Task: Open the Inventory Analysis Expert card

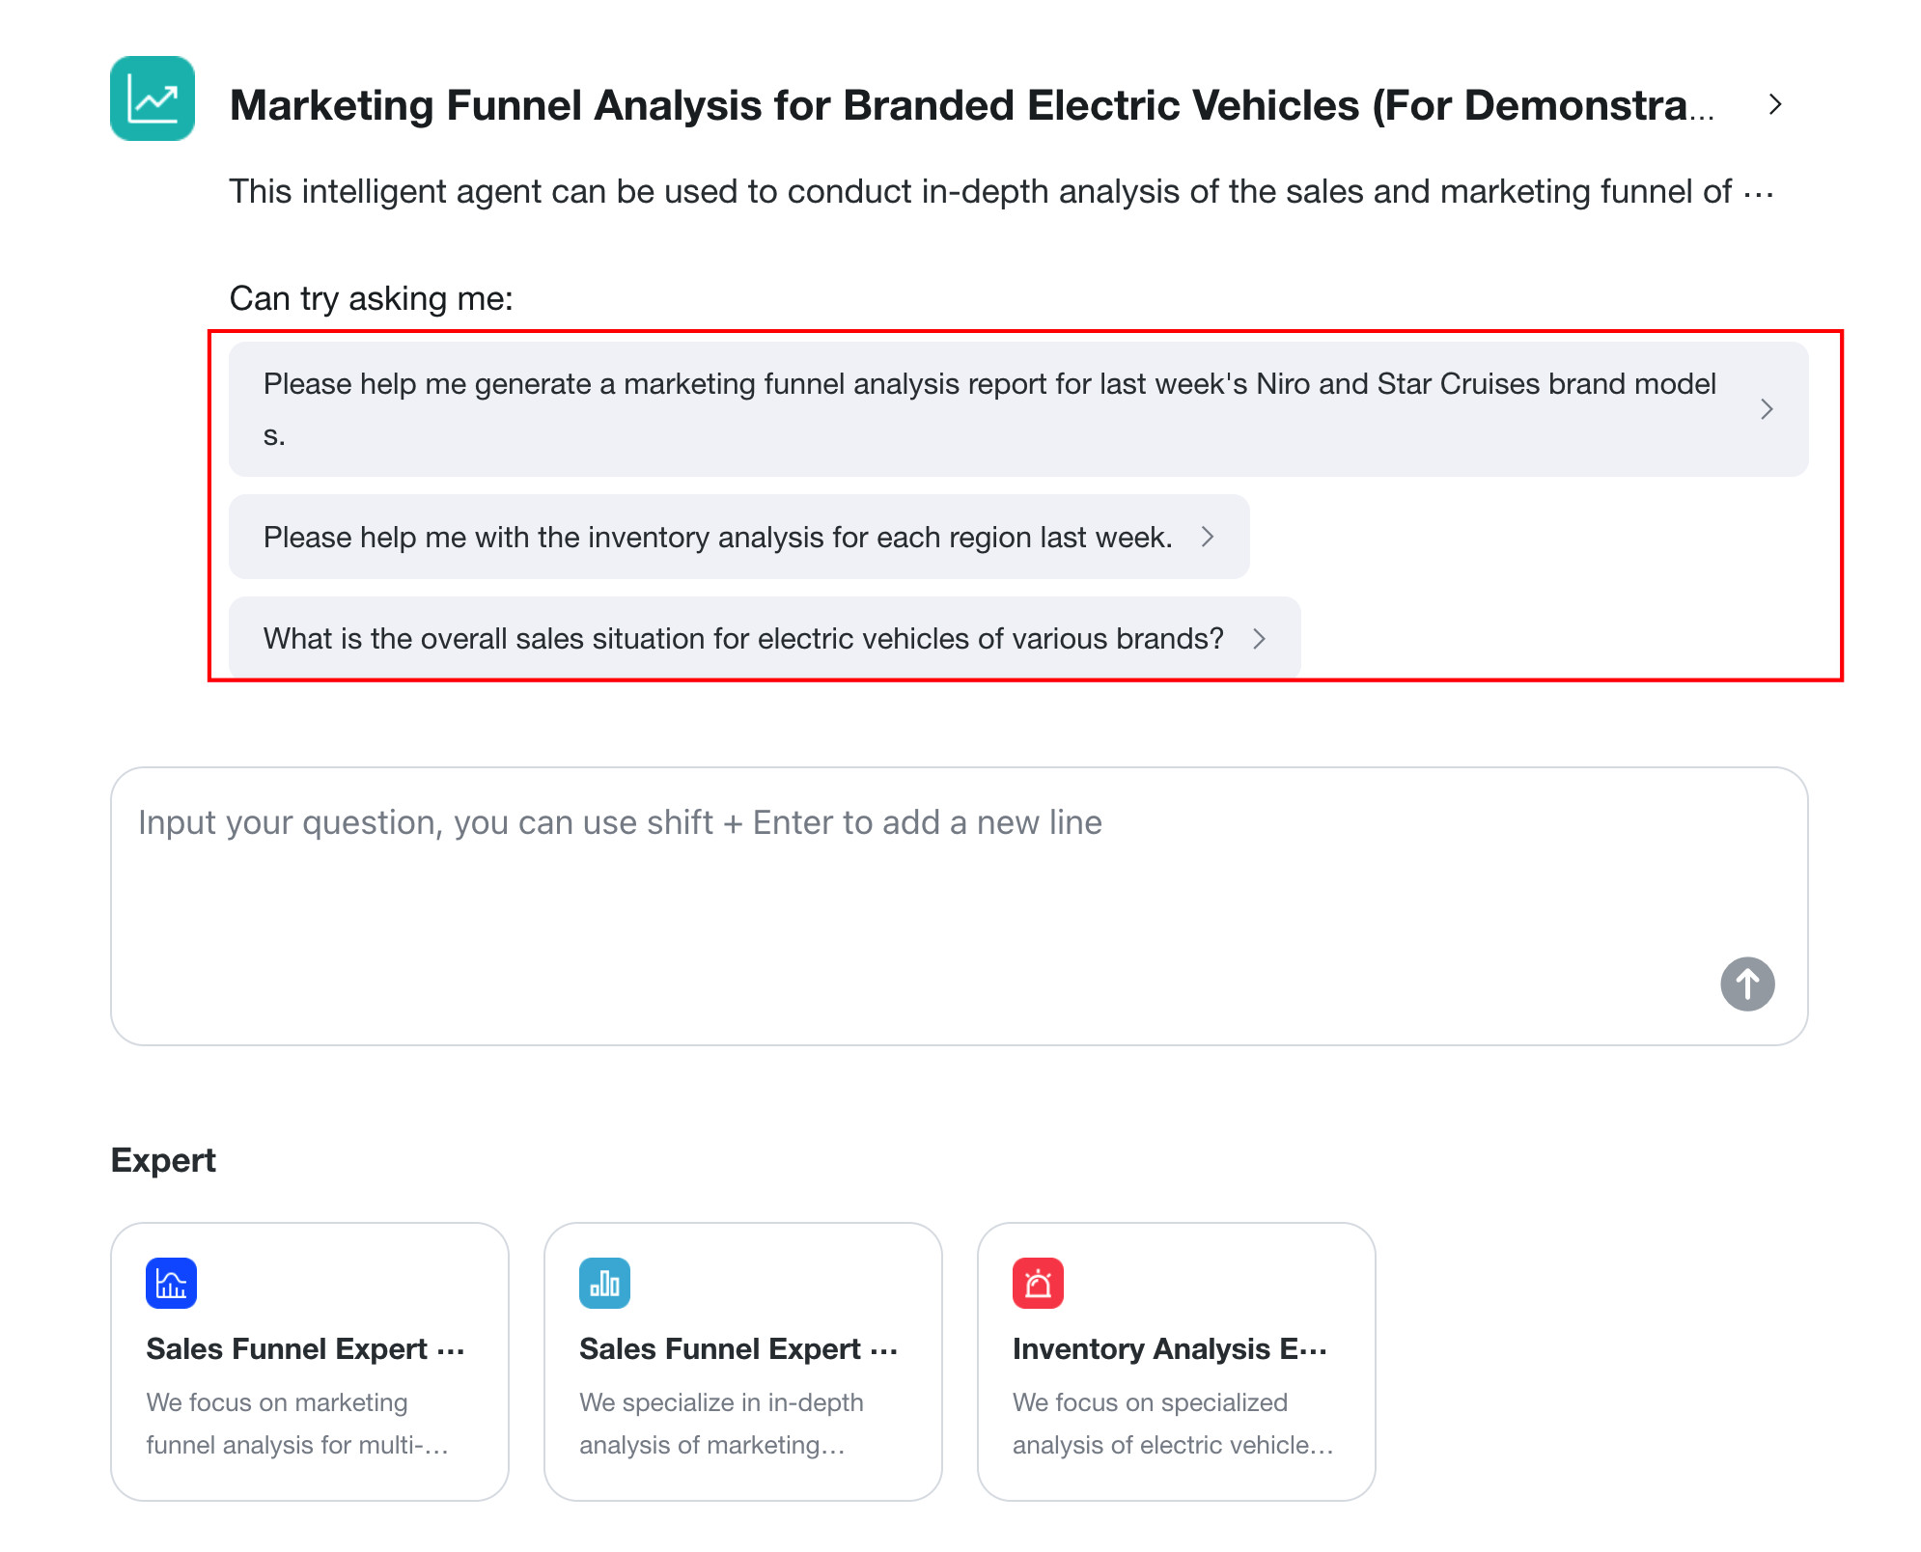Action: coord(1177,1362)
